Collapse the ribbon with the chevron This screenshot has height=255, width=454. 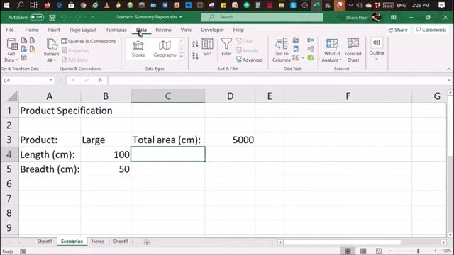tap(449, 69)
